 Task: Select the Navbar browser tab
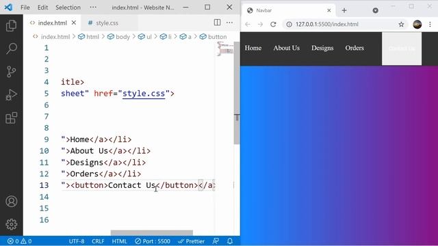point(289,11)
